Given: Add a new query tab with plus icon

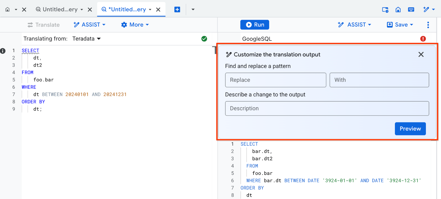Looking at the screenshot, I should (177, 9).
